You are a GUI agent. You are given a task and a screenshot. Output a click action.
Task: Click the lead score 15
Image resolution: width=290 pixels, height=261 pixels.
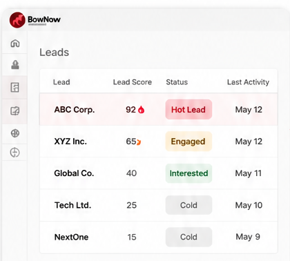click(x=132, y=237)
